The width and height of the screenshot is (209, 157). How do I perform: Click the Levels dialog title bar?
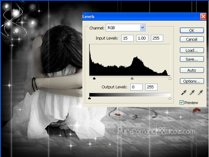(141, 17)
